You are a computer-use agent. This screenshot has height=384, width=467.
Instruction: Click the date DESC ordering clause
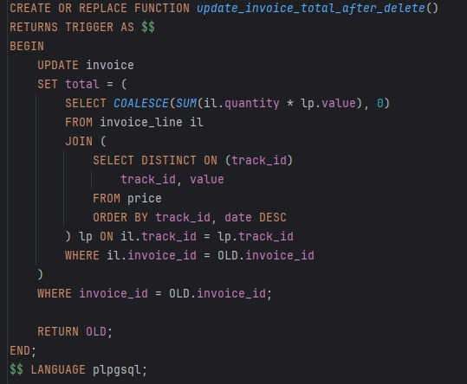(256, 217)
